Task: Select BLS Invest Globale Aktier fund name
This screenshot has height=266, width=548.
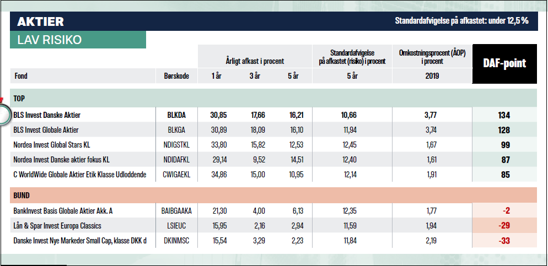Action: pyautogui.click(x=46, y=130)
